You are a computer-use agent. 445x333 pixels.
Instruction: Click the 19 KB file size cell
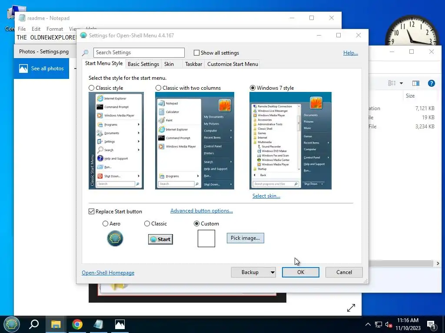pyautogui.click(x=428, y=118)
